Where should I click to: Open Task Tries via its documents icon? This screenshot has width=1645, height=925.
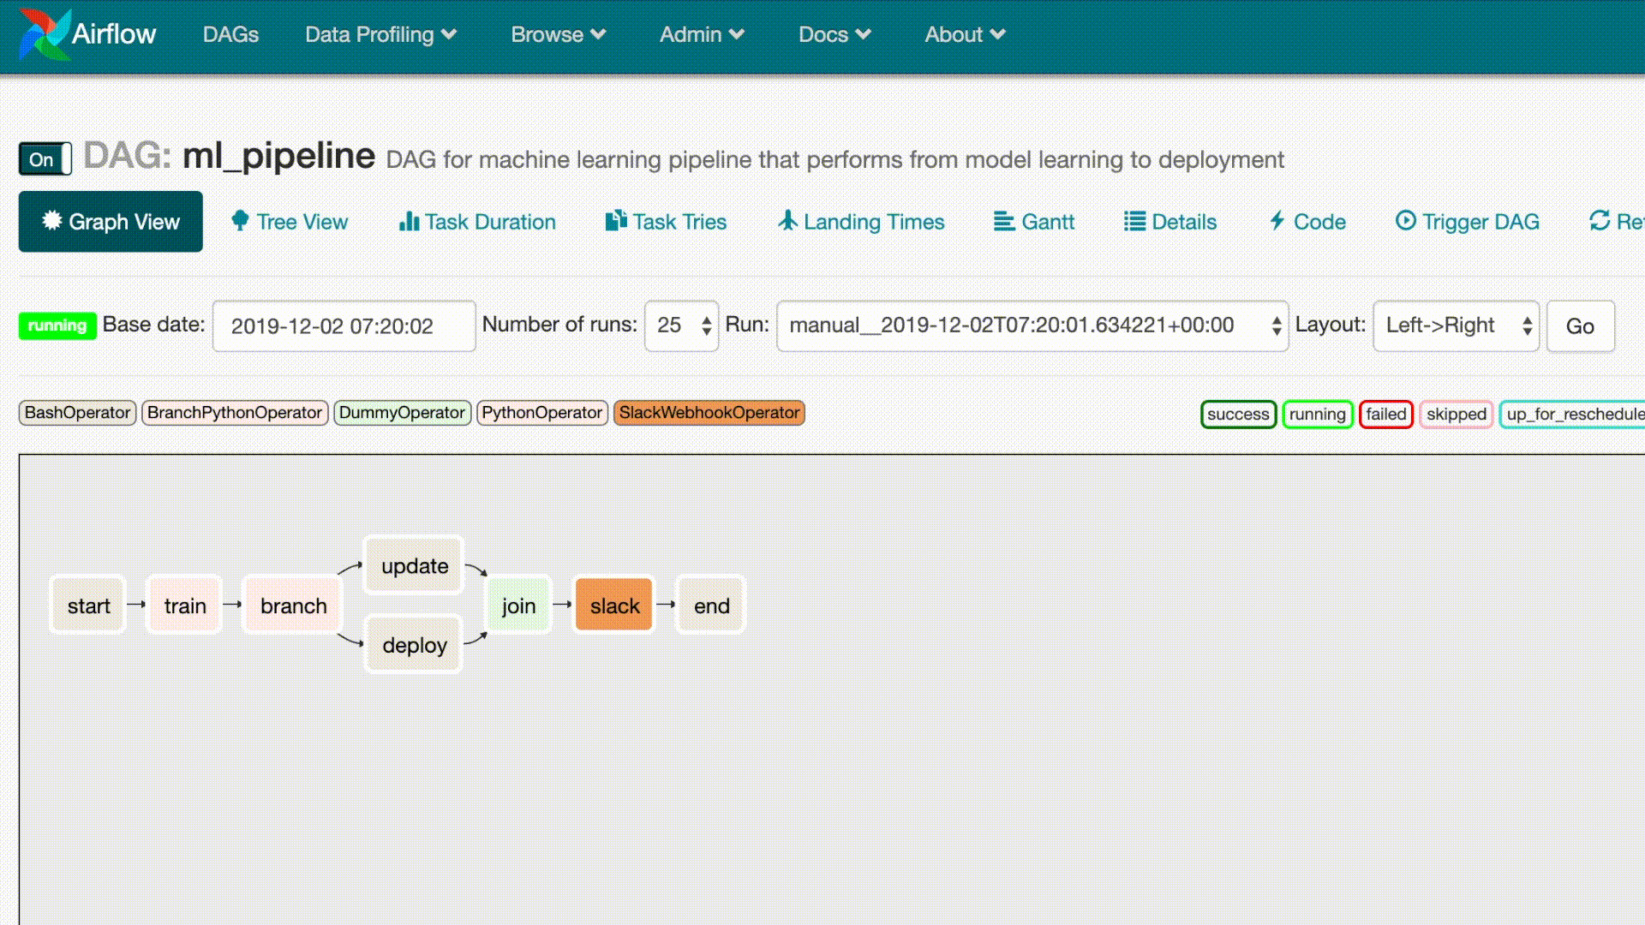[x=616, y=221]
